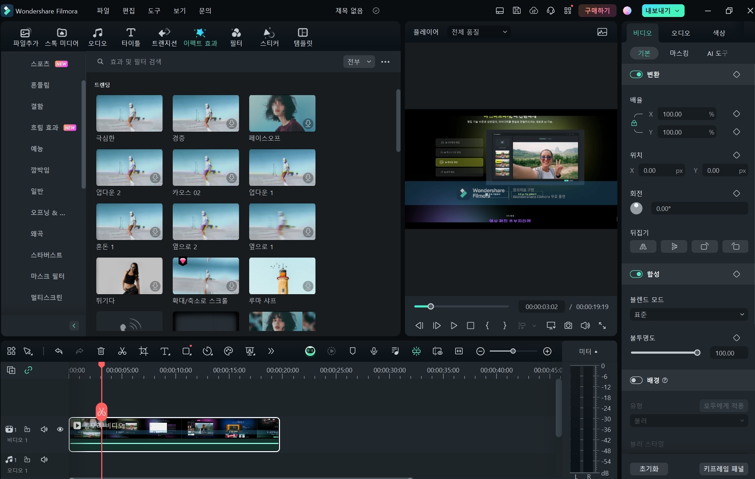This screenshot has height=479, width=755.
Task: Click the split scissors tool in timeline toolbar
Action: click(122, 351)
